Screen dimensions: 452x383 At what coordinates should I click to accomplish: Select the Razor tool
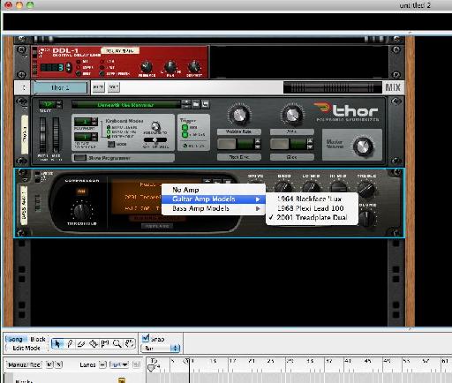point(94,343)
